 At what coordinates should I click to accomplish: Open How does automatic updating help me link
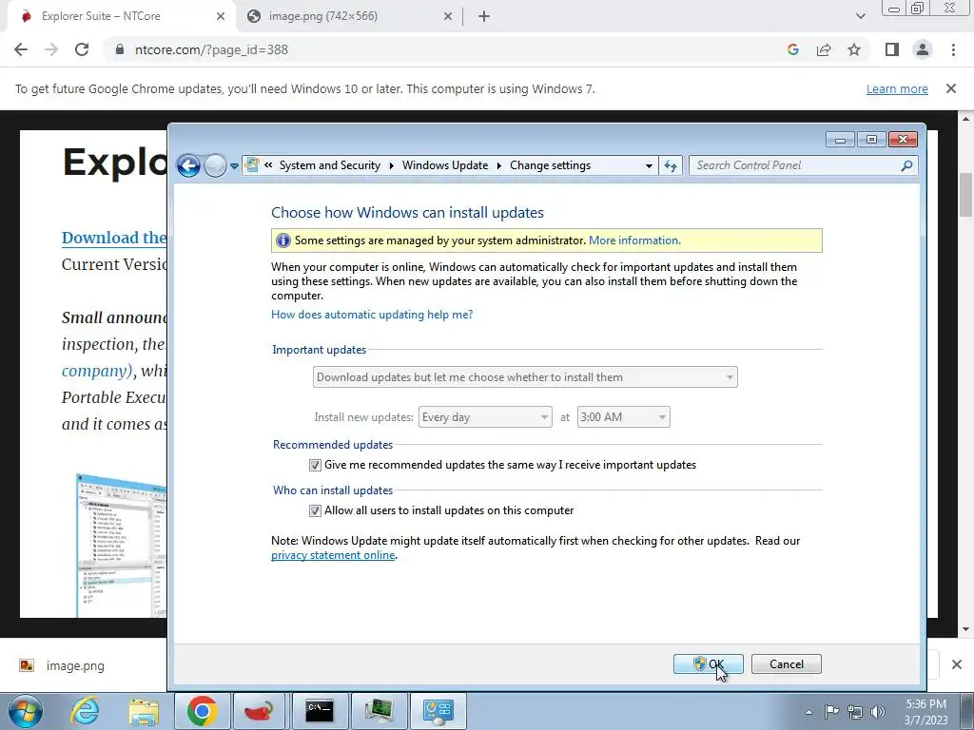372,315
